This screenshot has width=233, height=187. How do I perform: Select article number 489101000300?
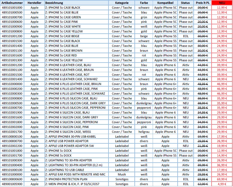tap(12, 160)
